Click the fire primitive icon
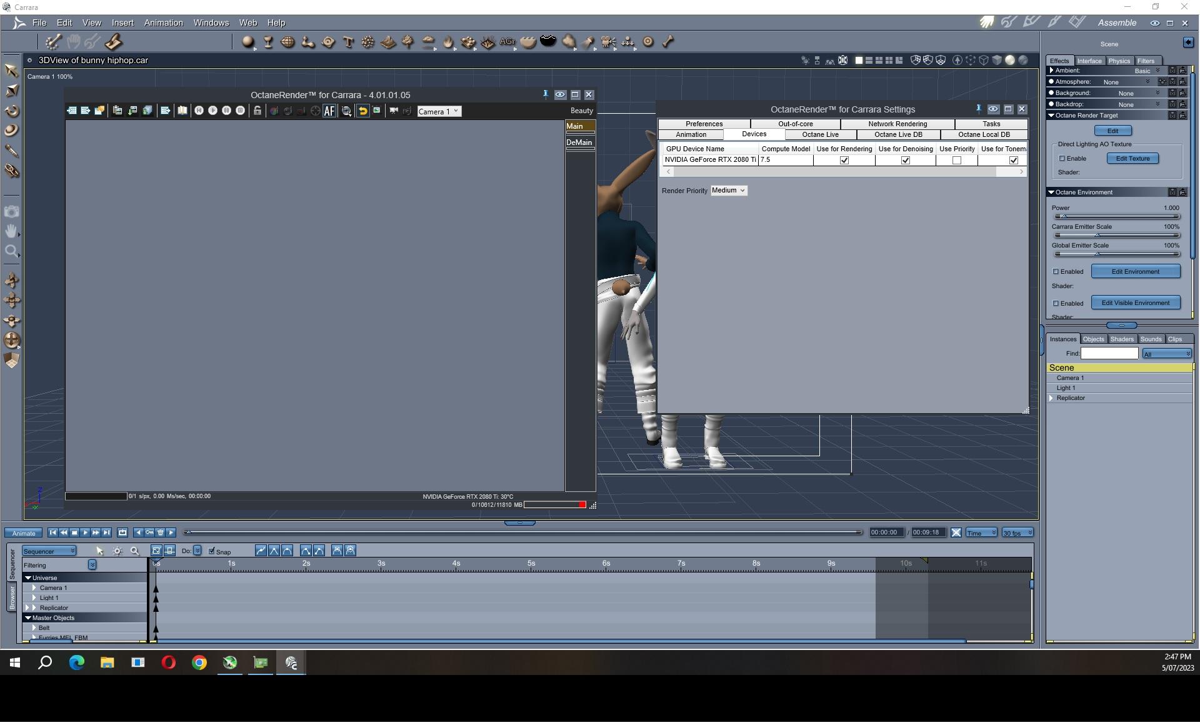This screenshot has height=725, width=1200. point(448,42)
